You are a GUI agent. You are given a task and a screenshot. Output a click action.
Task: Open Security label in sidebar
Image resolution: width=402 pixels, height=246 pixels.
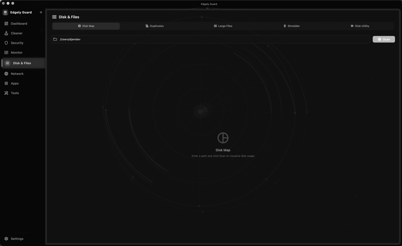point(17,43)
